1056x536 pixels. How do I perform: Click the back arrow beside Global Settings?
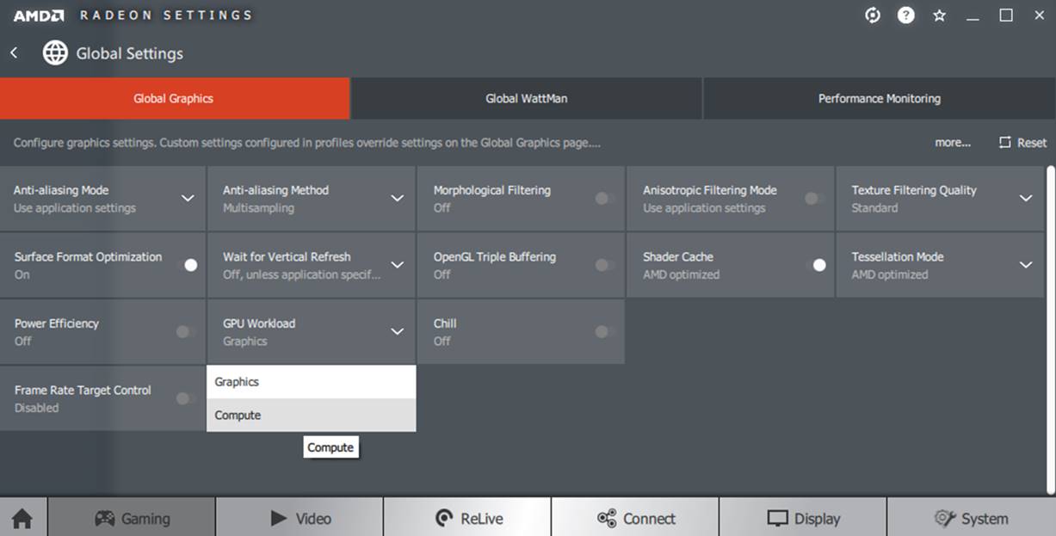pyautogui.click(x=15, y=53)
